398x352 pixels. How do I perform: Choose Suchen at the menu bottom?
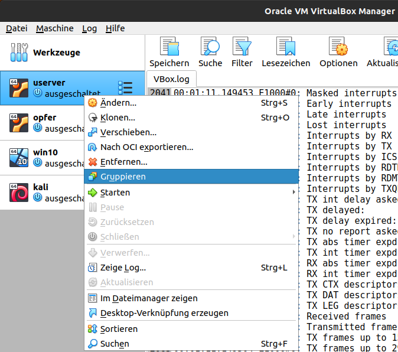(191, 344)
